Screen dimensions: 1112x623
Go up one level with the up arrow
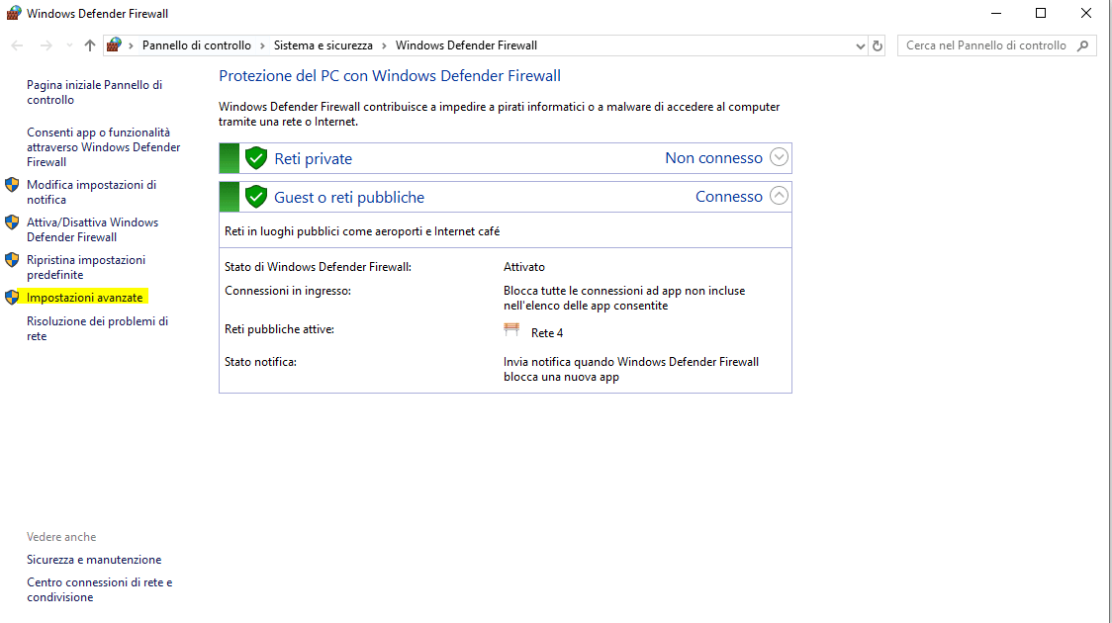[90, 45]
